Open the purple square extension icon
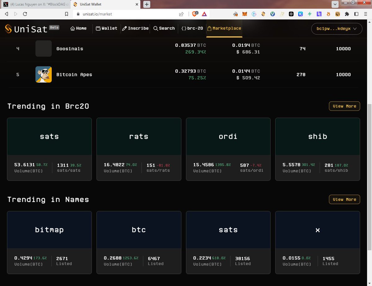 pos(319,14)
